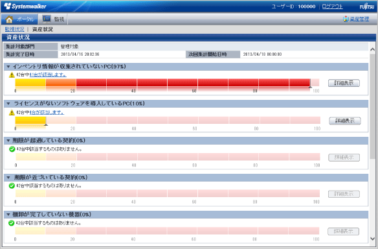Image resolution: width=378 pixels, height=249 pixels.
Task: Collapse the 棚卸が完了していない機器 section
Action: pyautogui.click(x=8, y=215)
